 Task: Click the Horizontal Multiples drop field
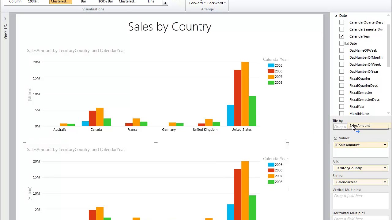tap(360, 218)
